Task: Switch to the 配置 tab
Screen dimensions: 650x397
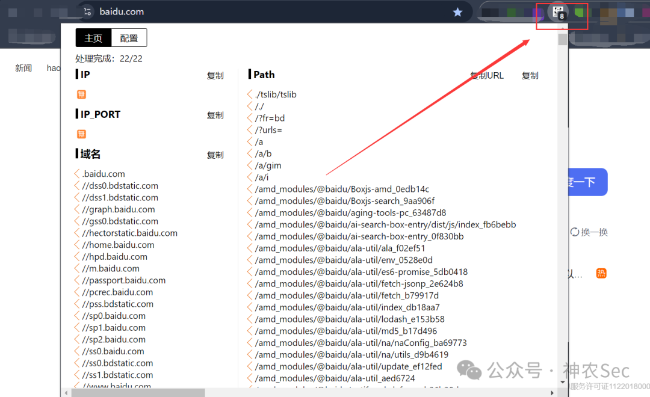Action: click(x=129, y=38)
